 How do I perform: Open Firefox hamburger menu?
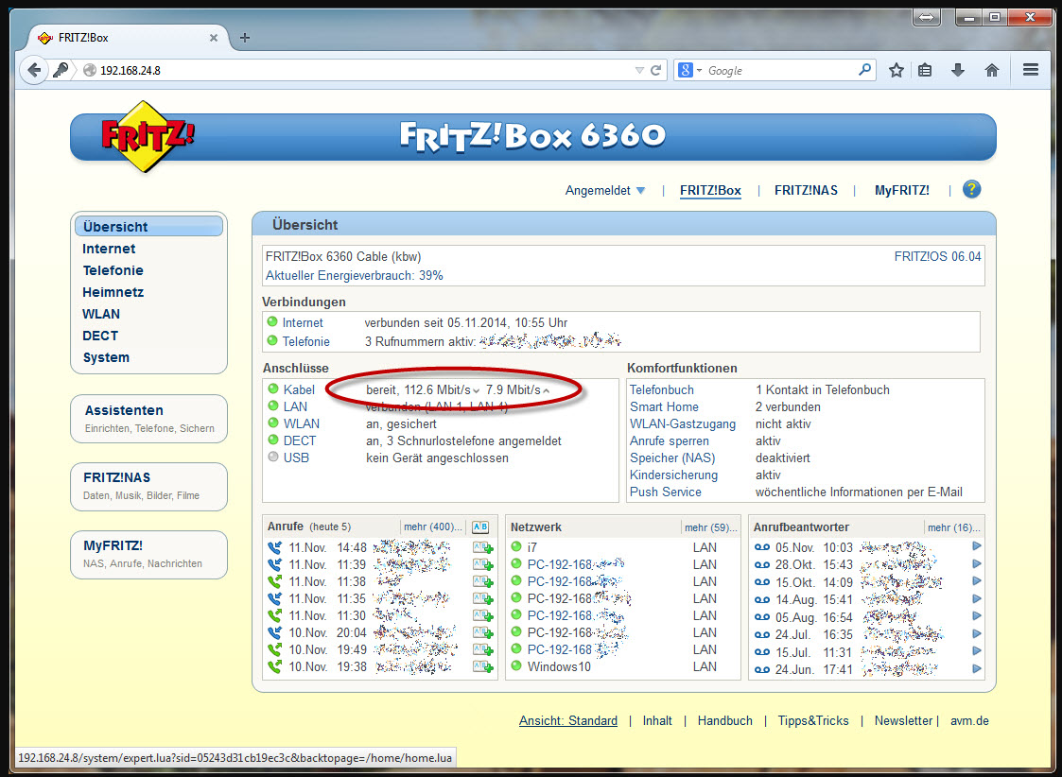click(x=1031, y=70)
